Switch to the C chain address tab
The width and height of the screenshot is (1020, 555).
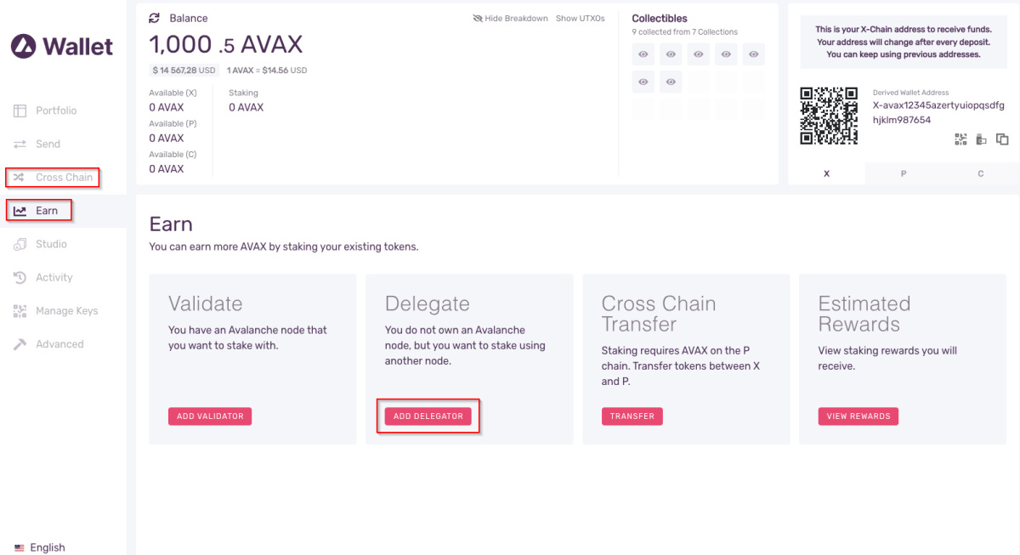pos(980,173)
